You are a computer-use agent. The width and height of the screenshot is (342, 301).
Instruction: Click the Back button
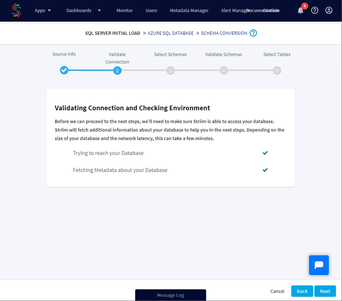[x=302, y=291]
